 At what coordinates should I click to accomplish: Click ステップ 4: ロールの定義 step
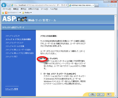click(x=15, y=46)
